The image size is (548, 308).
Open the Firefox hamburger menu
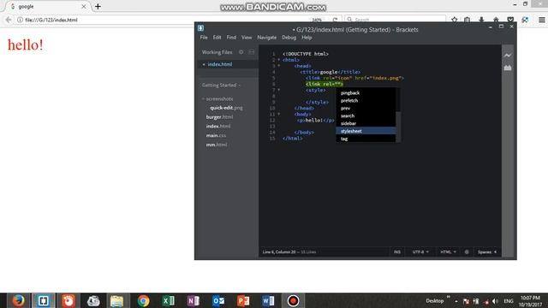(x=542, y=20)
